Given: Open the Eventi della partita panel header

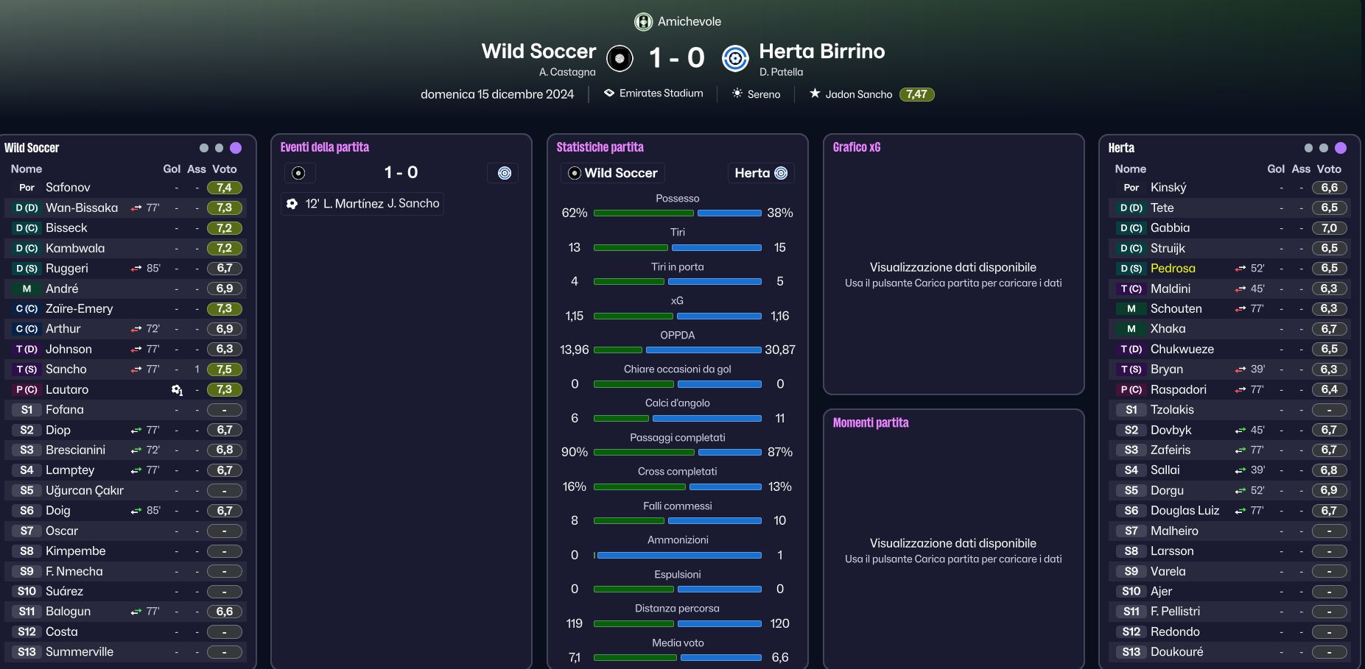Looking at the screenshot, I should tap(325, 147).
